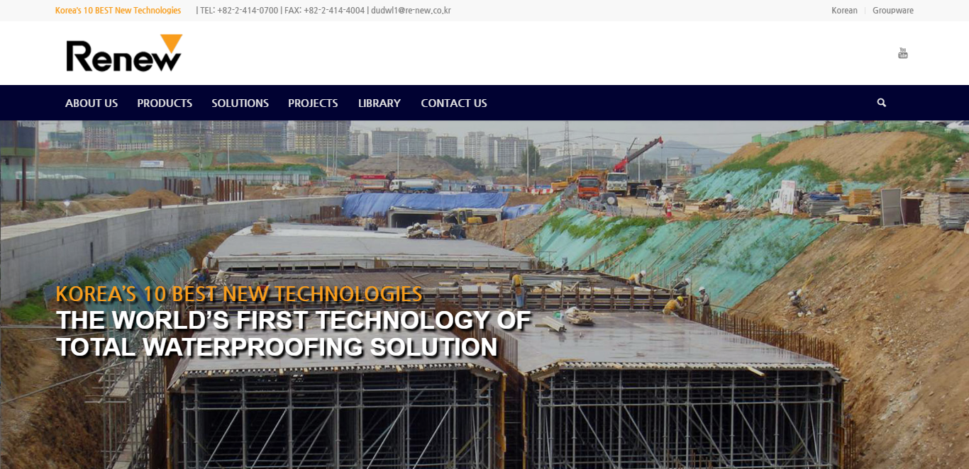Open the YouTube channel icon
969x469 pixels.
click(x=902, y=53)
